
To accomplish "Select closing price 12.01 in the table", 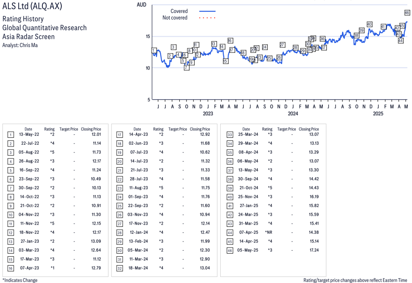I will [96, 134].
